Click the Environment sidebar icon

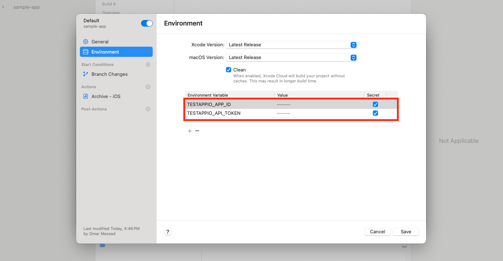(86, 52)
